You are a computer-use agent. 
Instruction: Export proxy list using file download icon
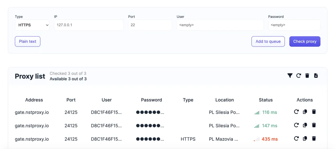316,76
